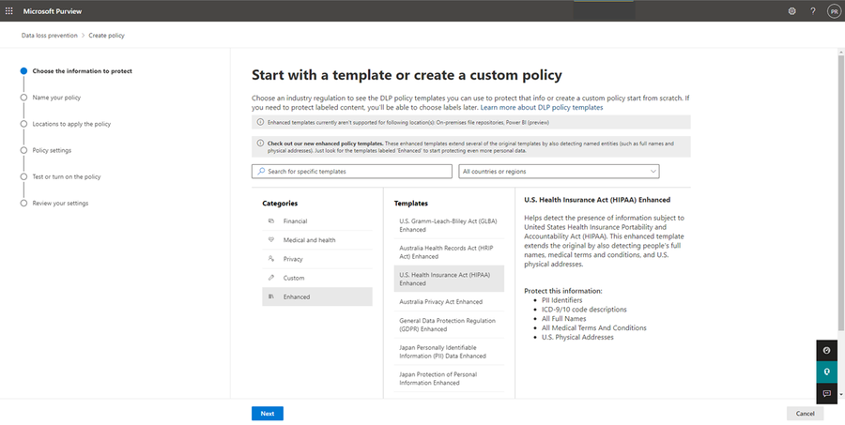Click the Medical and health category icon
Image resolution: width=845 pixels, height=425 pixels.
[271, 240]
